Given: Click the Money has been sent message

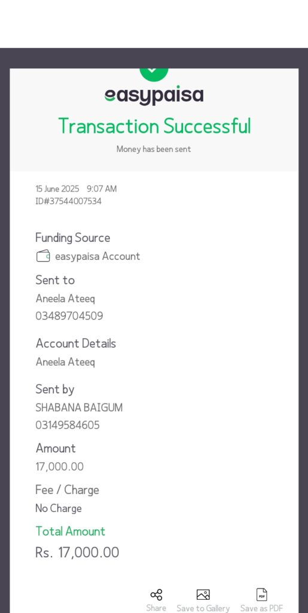Looking at the screenshot, I should [154, 149].
